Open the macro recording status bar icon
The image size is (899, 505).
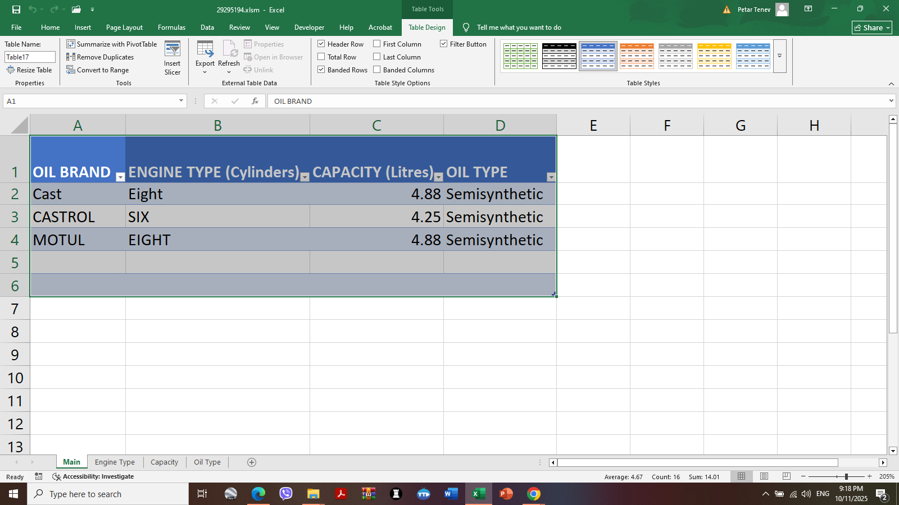coord(38,476)
